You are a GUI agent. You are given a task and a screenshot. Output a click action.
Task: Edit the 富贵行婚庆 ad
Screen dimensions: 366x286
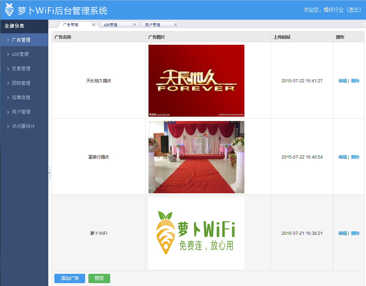342,157
